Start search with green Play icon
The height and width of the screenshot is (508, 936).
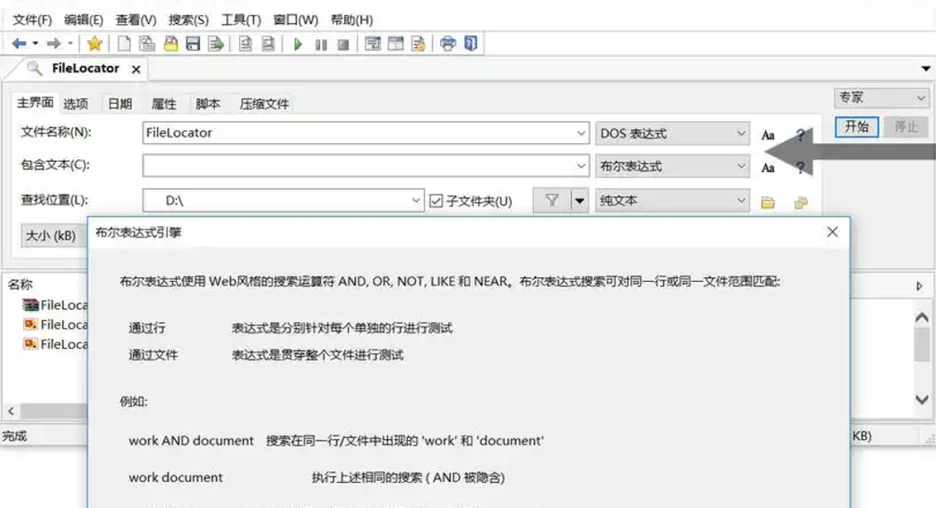pos(298,44)
